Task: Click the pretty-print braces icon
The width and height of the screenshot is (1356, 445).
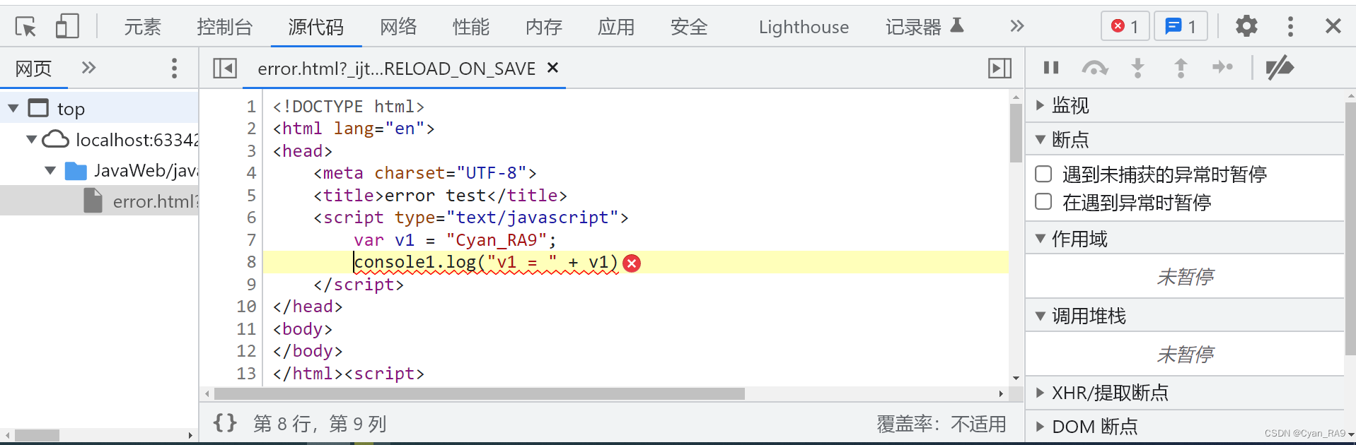Action: [x=224, y=422]
